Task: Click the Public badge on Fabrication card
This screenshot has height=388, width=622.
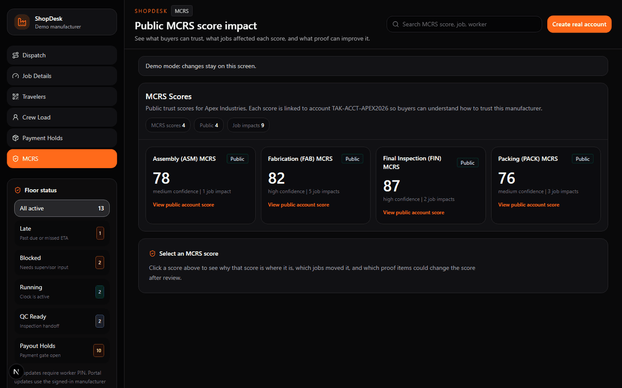Action: [352, 159]
